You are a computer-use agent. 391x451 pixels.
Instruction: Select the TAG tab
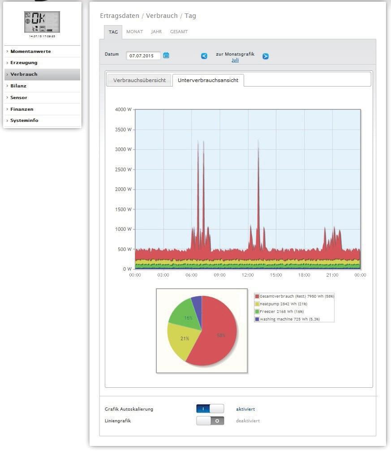coord(113,32)
